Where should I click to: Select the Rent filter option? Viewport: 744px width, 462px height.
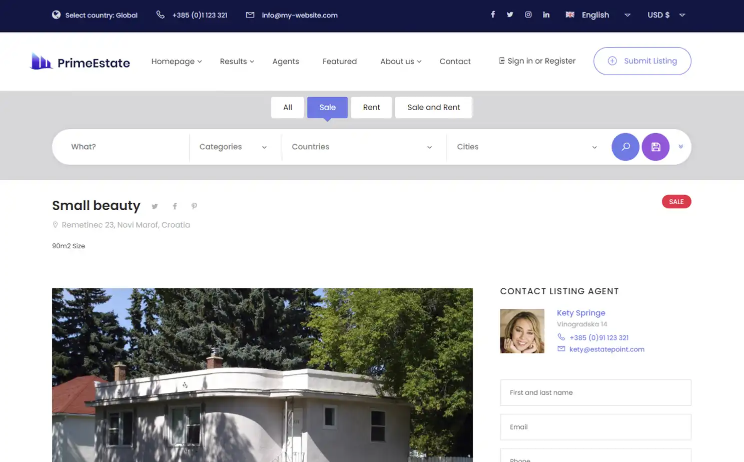(x=371, y=107)
